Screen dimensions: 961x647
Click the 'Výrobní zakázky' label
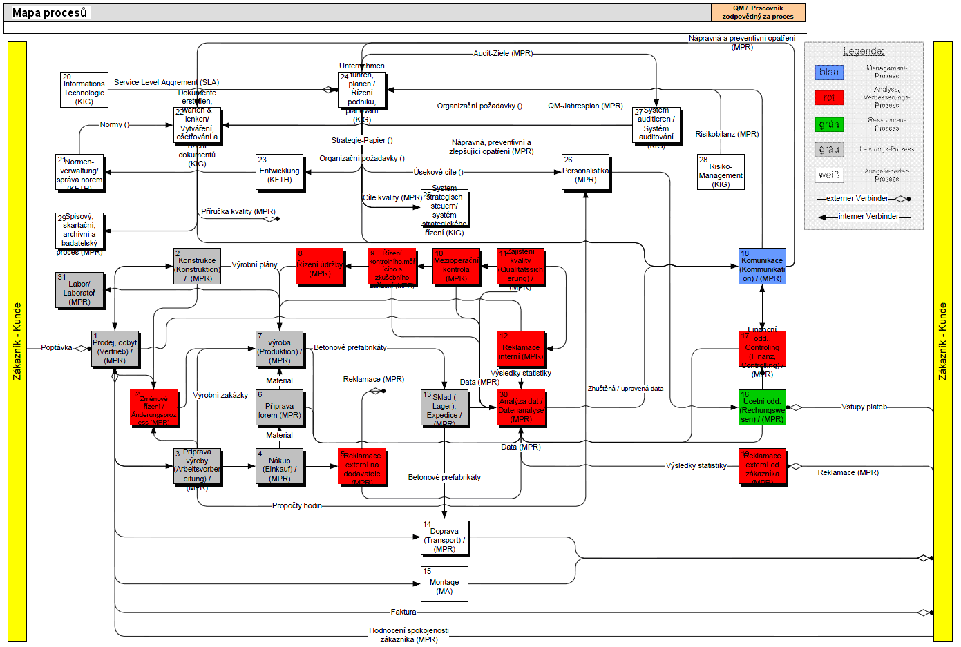[x=220, y=395]
